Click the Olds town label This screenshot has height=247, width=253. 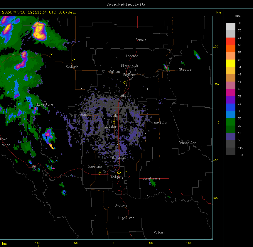(x=114, y=116)
